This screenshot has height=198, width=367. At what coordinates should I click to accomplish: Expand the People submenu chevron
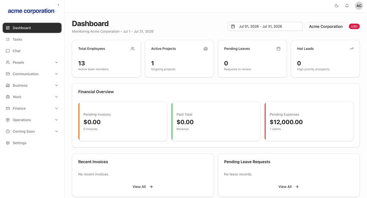pyautogui.click(x=57, y=62)
